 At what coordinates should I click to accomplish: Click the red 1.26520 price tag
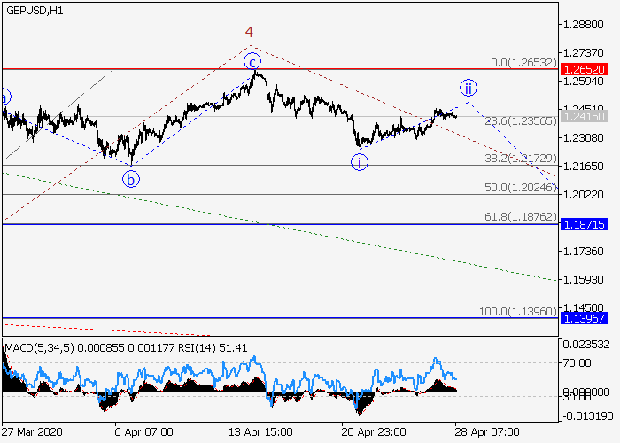point(584,70)
